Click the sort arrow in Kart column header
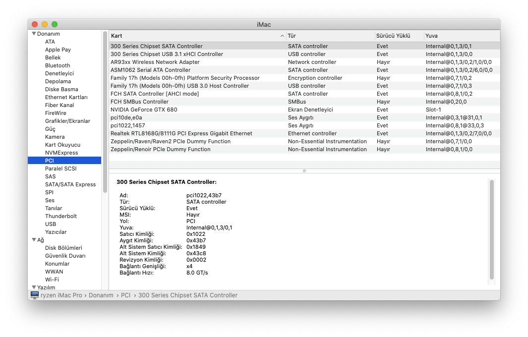This screenshot has width=528, height=337. (282, 36)
